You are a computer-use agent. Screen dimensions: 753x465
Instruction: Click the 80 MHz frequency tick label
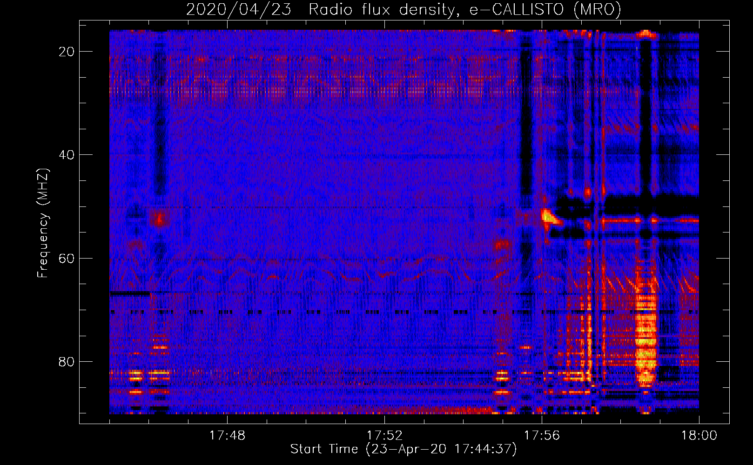click(x=67, y=361)
